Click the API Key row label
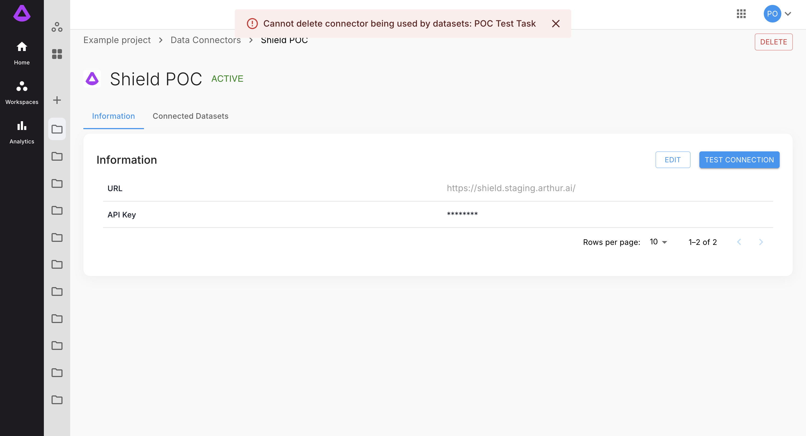The height and width of the screenshot is (436, 806). point(121,215)
